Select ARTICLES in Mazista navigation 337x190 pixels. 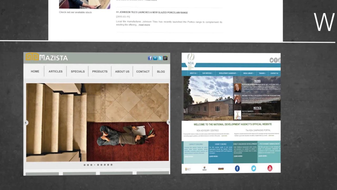point(56,72)
